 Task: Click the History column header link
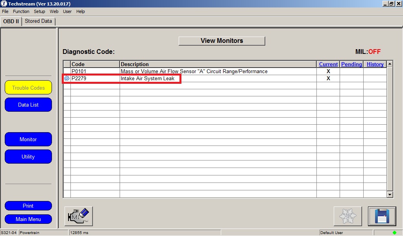pyautogui.click(x=375, y=65)
